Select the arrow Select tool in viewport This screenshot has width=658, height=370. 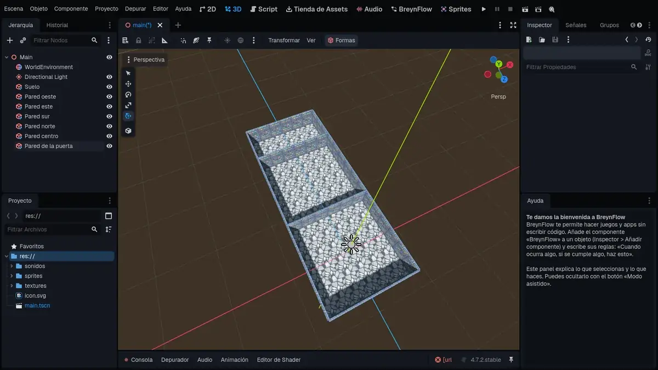tap(128, 73)
